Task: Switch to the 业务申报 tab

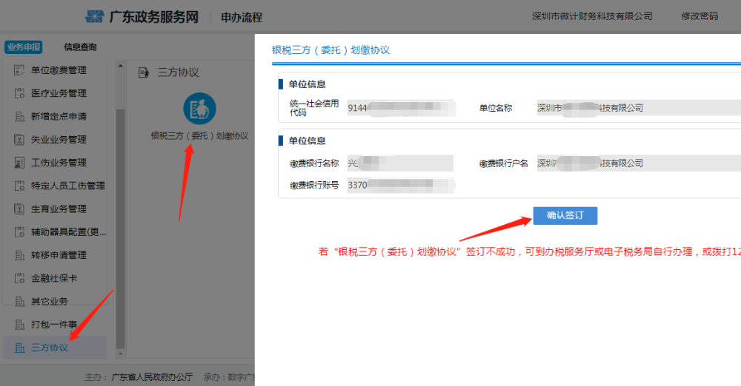Action: [24, 47]
